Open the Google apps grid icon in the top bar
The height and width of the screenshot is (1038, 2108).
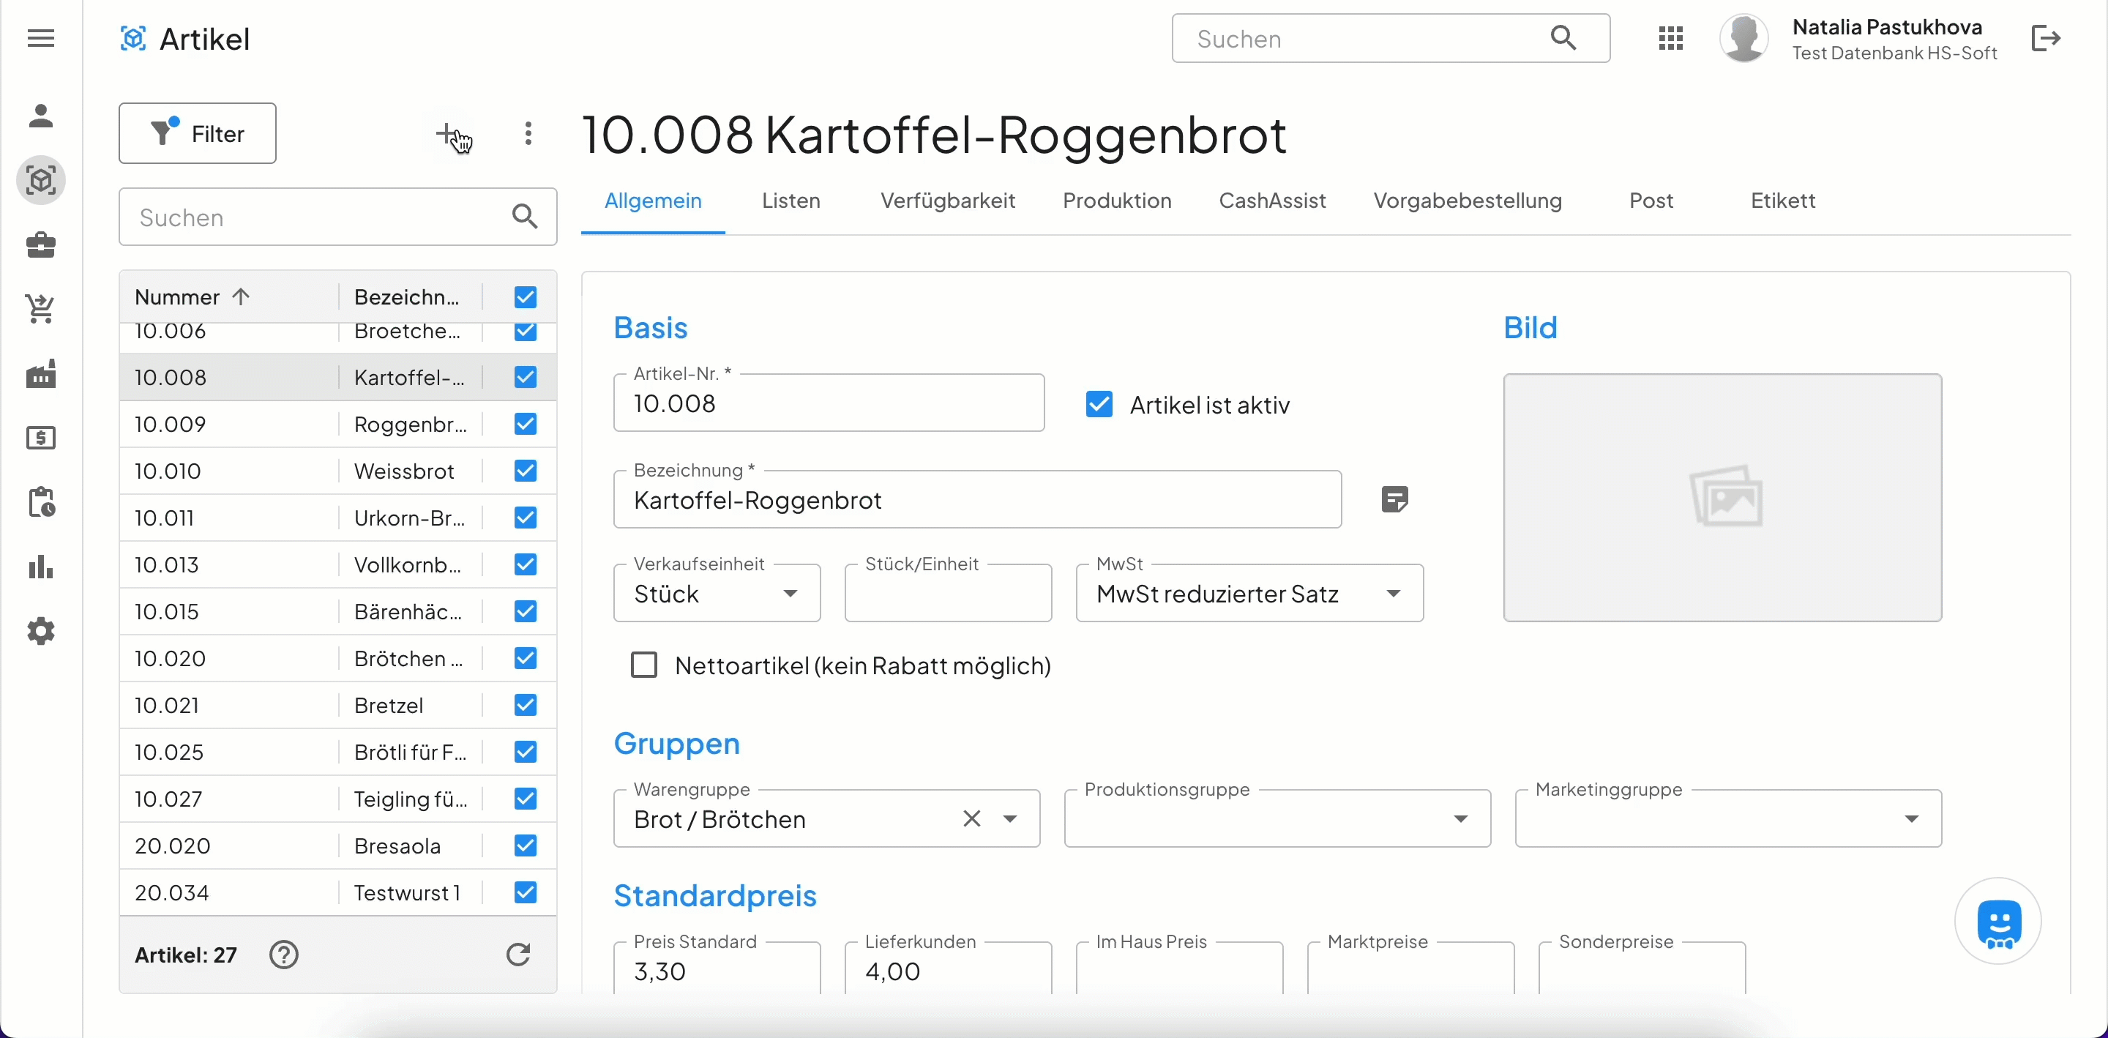pyautogui.click(x=1671, y=37)
